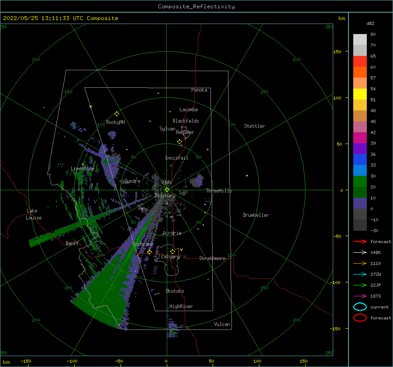Click the Airdrie label
Viewport: 393px width, 367px height.
(x=172, y=233)
